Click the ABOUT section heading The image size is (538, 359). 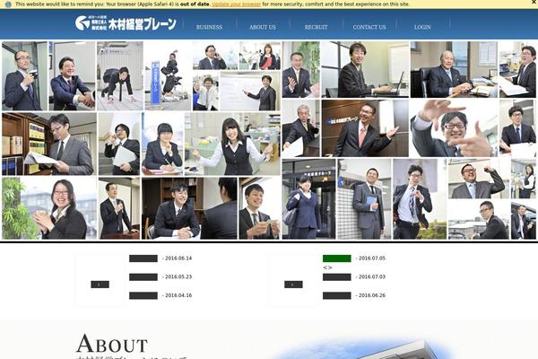[x=112, y=344]
